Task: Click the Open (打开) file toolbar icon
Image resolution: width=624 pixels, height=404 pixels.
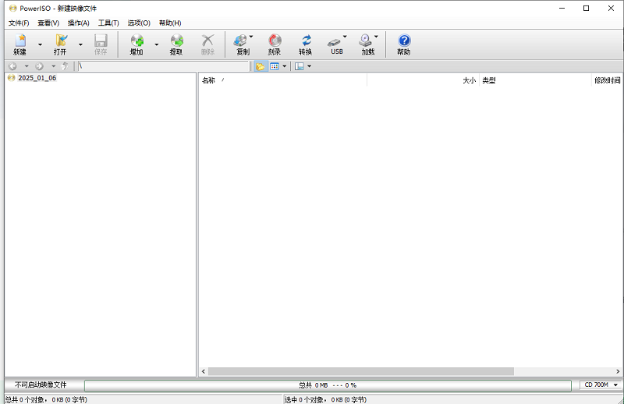Action: [x=60, y=44]
